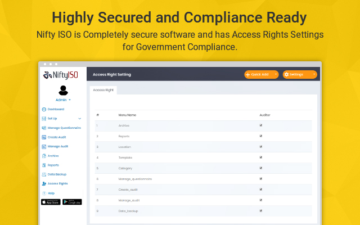The width and height of the screenshot is (360, 225).
Task: Toggle Auditor checkbox for Archive row
Action: click(x=261, y=125)
